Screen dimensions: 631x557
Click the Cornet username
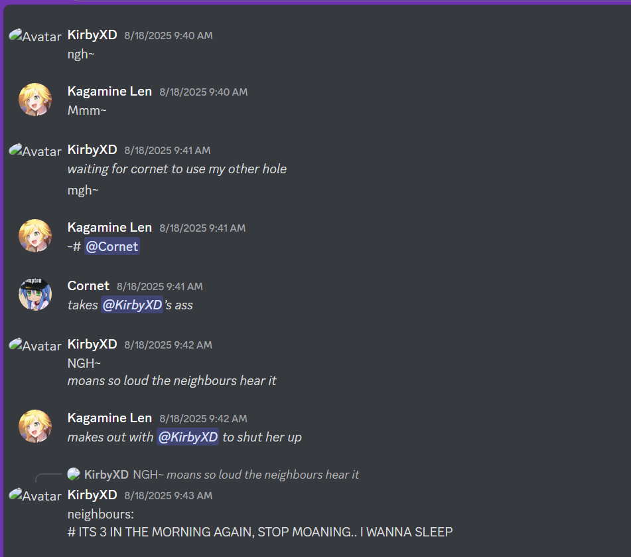(88, 285)
